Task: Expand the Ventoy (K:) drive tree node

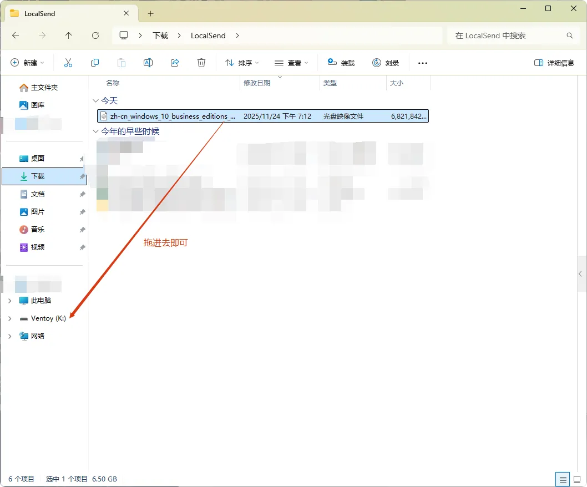Action: 10,318
